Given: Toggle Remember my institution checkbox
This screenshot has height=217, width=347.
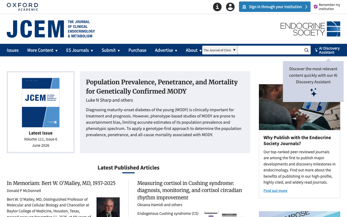Looking at the screenshot, I should pos(316,7).
